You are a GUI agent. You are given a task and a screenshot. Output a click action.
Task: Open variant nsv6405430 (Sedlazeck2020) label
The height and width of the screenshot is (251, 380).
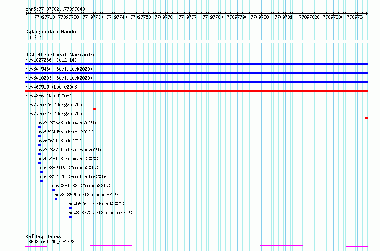tap(59, 69)
